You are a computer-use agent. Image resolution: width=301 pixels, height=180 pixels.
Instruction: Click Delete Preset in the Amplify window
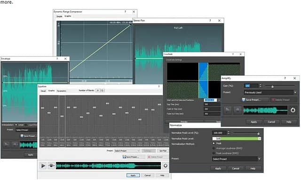click(x=283, y=100)
